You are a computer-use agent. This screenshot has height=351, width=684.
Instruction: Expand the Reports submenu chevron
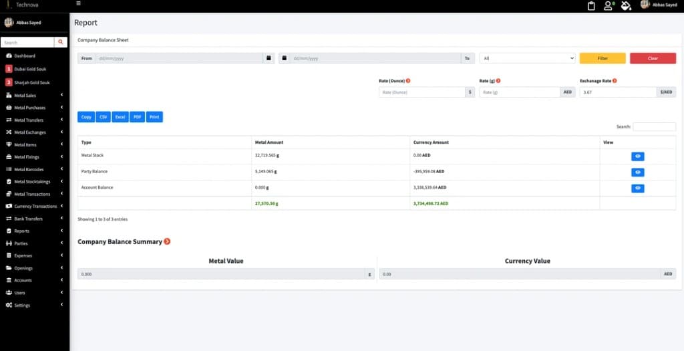(x=61, y=231)
